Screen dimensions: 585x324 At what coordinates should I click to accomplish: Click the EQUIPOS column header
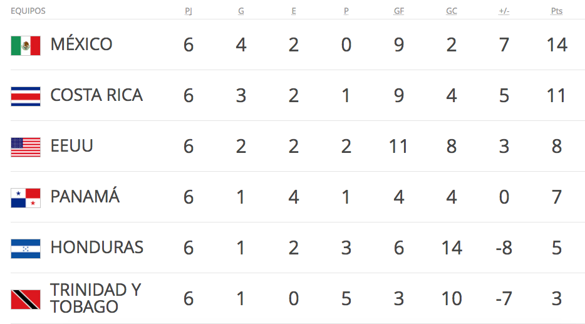pos(28,11)
